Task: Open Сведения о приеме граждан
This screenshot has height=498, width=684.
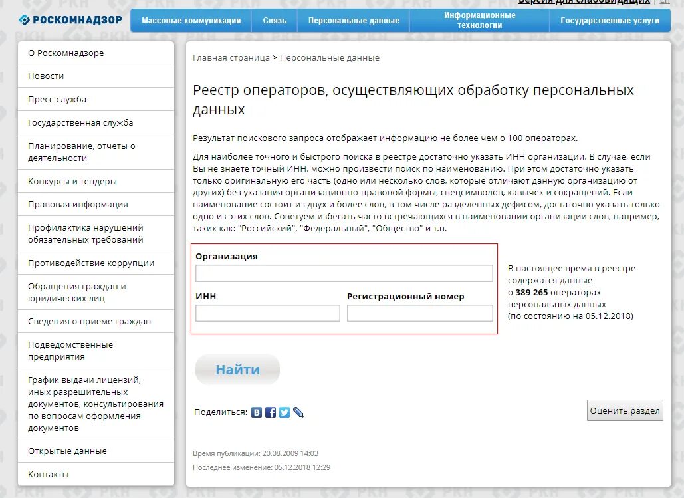Action: [x=96, y=321]
